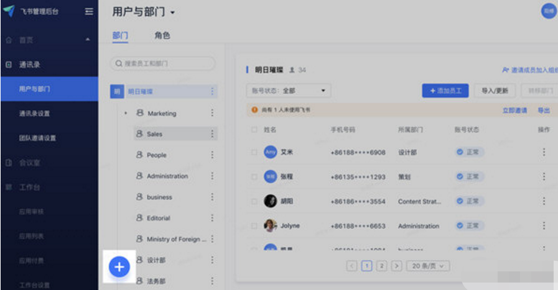Image resolution: width=558 pixels, height=290 pixels.
Task: Tick the checkbox for 张程
Action: (254, 176)
